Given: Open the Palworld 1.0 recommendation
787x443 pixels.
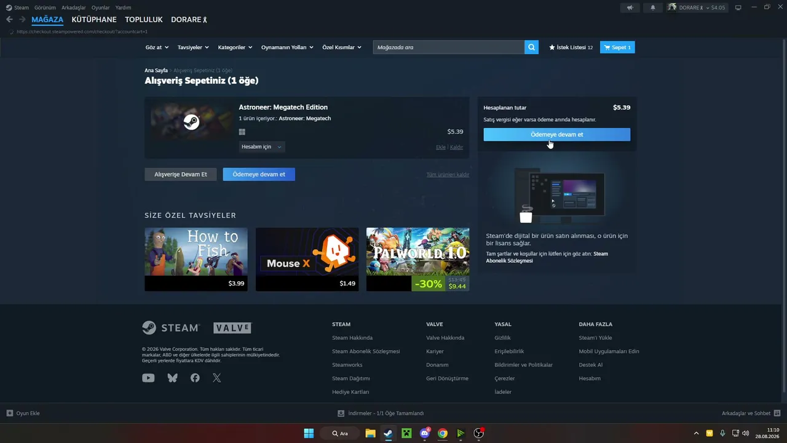Looking at the screenshot, I should [418, 259].
